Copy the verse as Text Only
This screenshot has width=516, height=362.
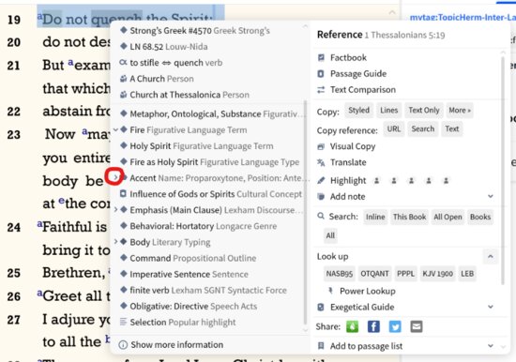(424, 111)
